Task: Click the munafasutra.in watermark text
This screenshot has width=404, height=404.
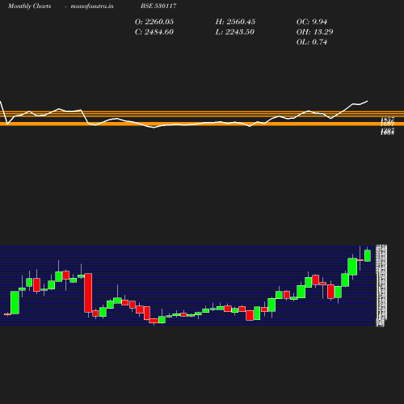Action: point(92,6)
